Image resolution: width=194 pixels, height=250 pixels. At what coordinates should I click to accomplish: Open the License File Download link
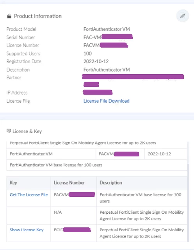pyautogui.click(x=107, y=101)
